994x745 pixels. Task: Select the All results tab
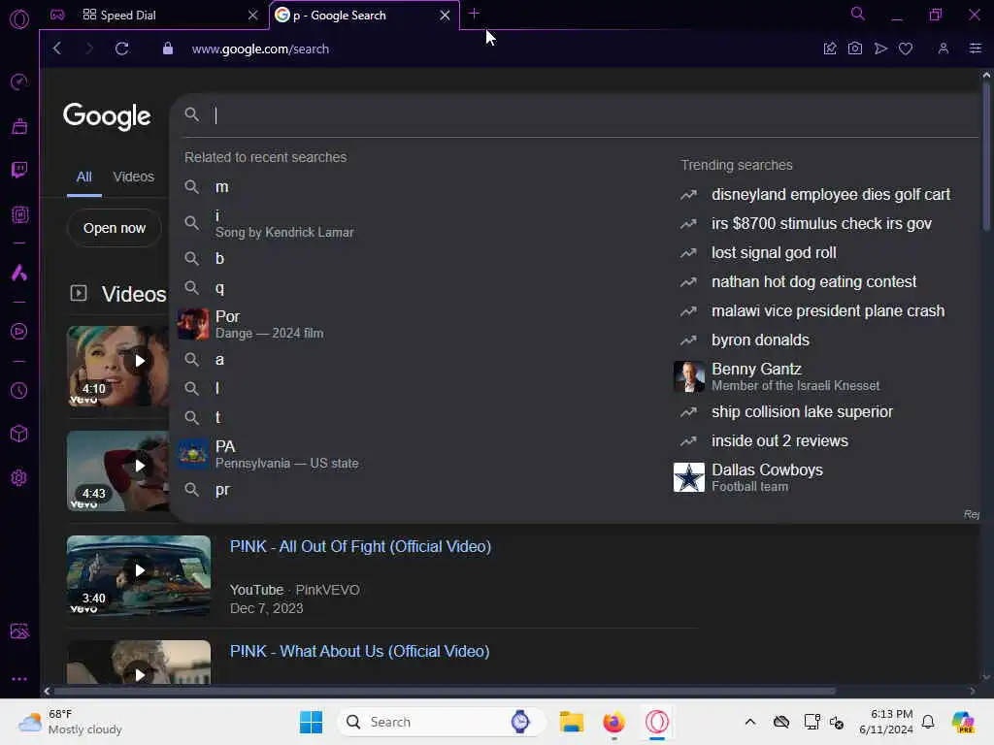[84, 177]
